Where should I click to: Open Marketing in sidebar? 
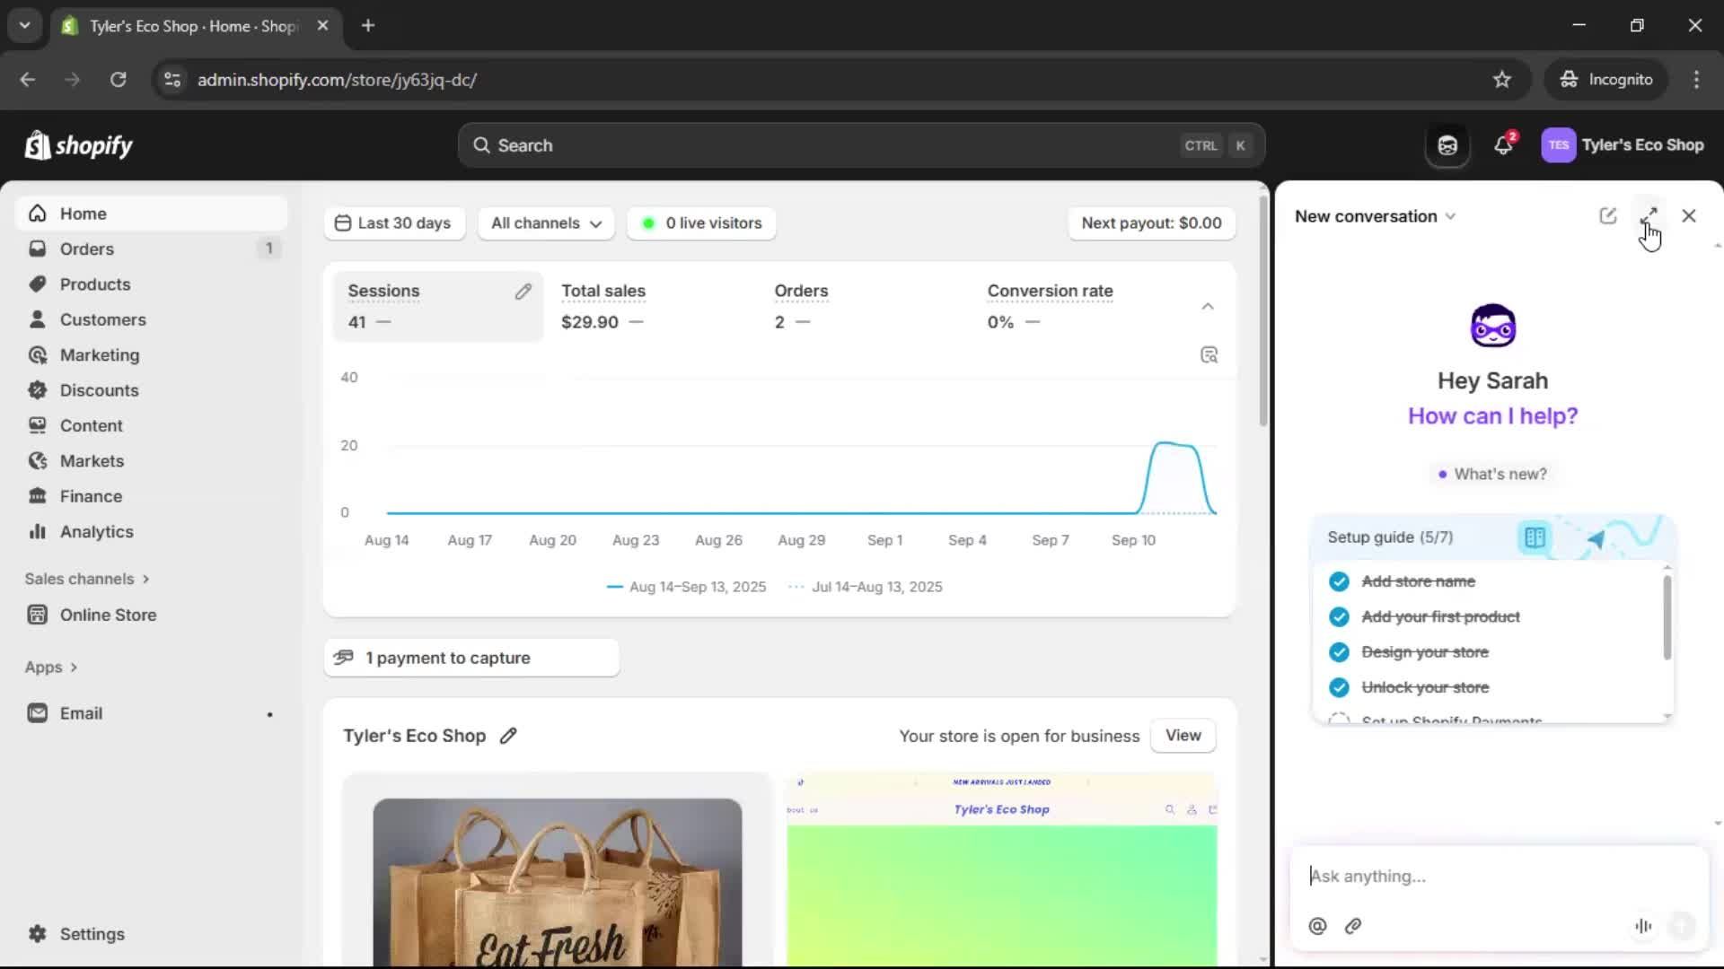(x=151, y=355)
